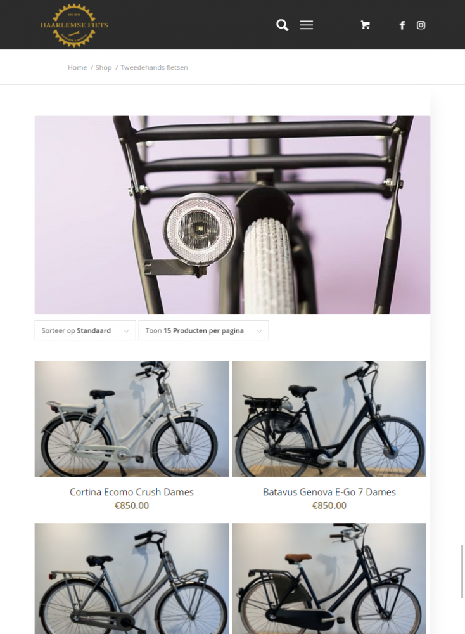Image resolution: width=465 pixels, height=634 pixels.
Task: Open the brown-saddle bike photo
Action: pyautogui.click(x=329, y=579)
